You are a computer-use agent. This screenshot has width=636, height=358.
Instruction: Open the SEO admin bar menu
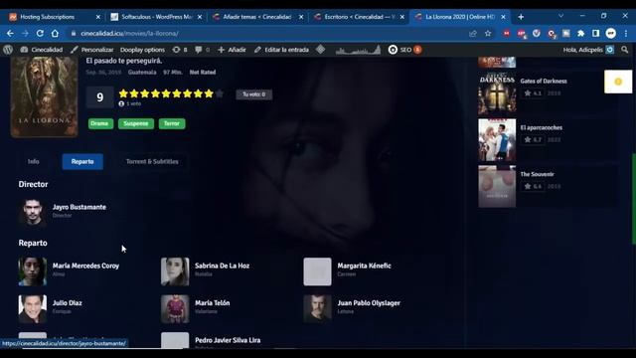tap(404, 50)
